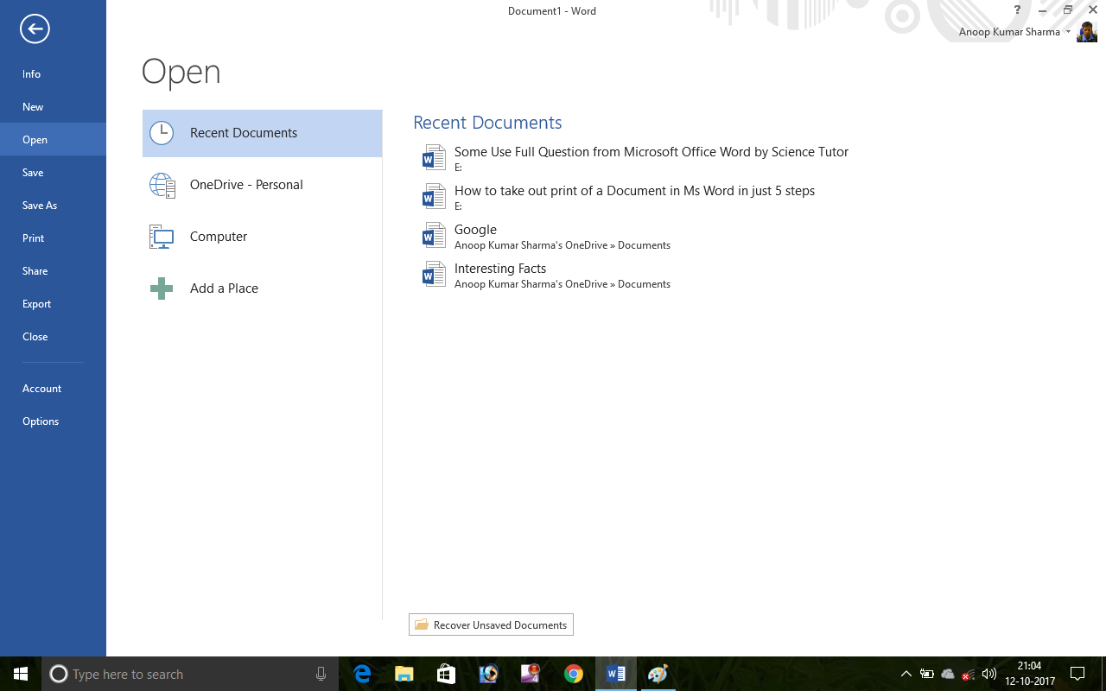Click the volume speaker in the system tray
This screenshot has width=1106, height=691.
988,675
